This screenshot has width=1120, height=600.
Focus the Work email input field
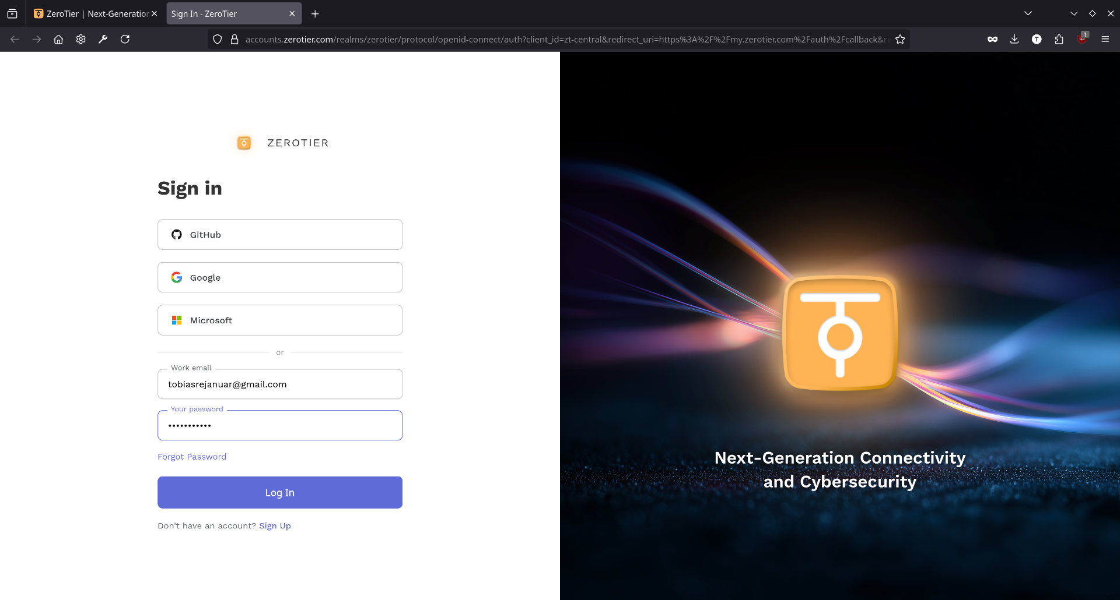point(280,384)
